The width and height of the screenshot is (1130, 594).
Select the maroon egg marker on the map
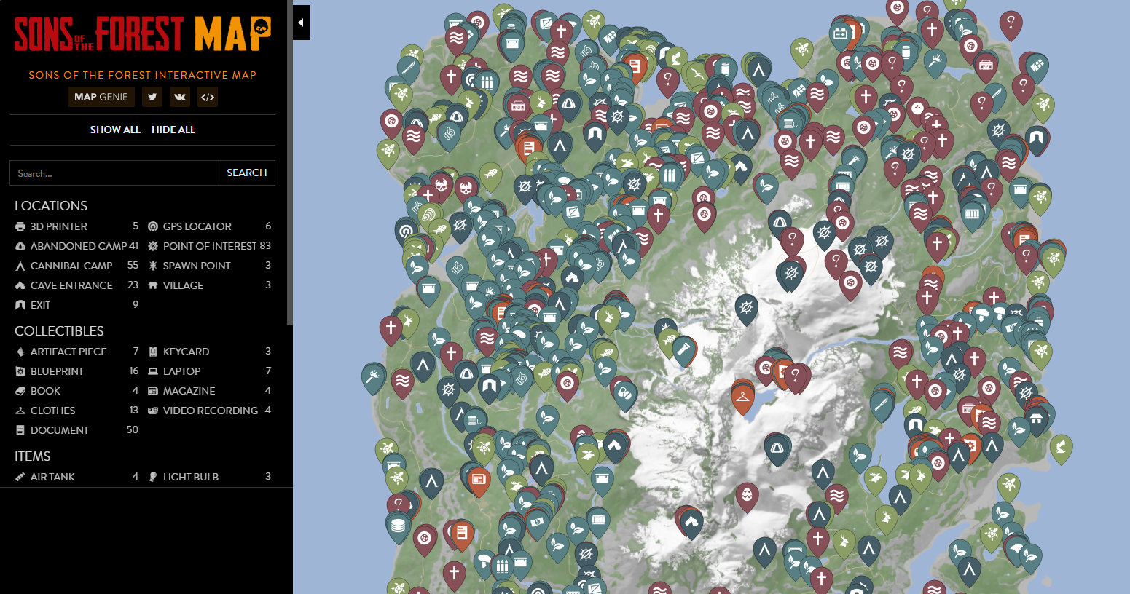[747, 497]
